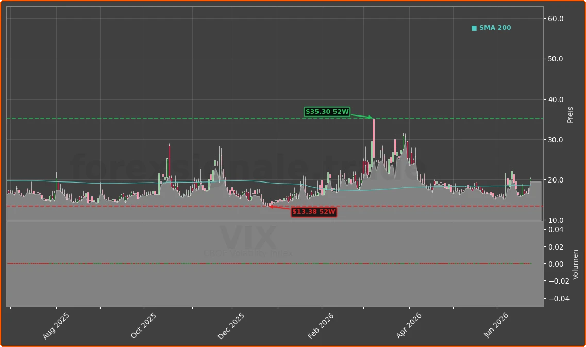Viewport: 586px width, 347px height.
Task: Click the 40.0 price axis value
Action: click(x=556, y=100)
